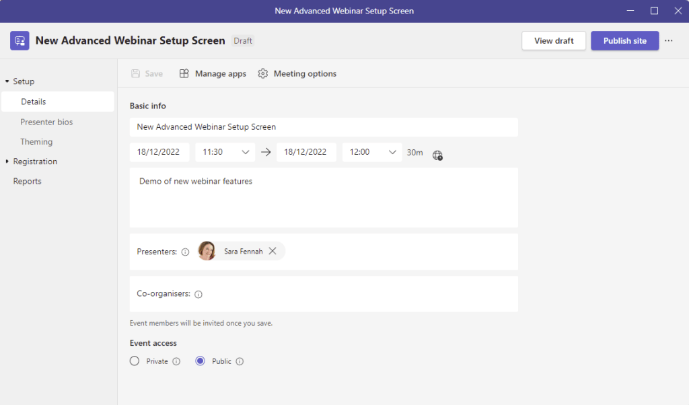Go to Presenter bios page
This screenshot has height=405, width=689.
point(46,122)
